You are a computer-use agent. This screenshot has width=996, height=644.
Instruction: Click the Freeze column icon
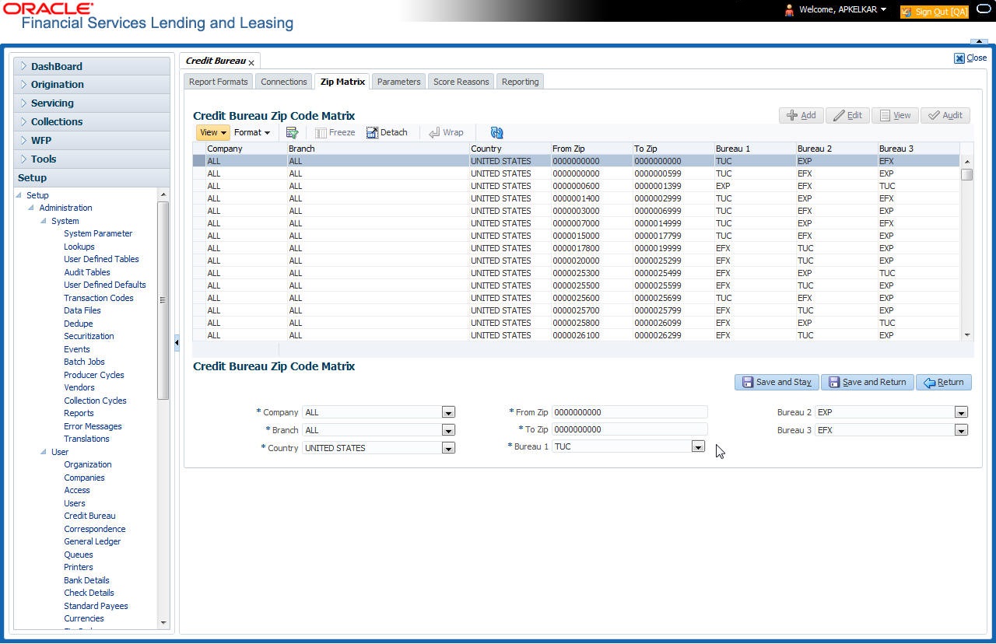click(x=335, y=133)
